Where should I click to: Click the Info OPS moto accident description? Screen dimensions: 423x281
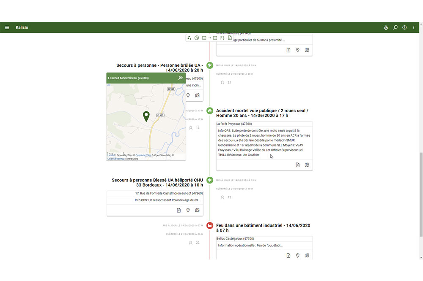[264, 143]
